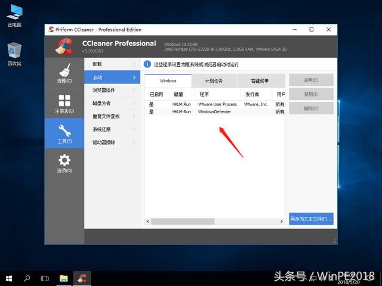Screen dimensions: 382x286
Task: Select 启动 startup tool
Action: coord(112,77)
